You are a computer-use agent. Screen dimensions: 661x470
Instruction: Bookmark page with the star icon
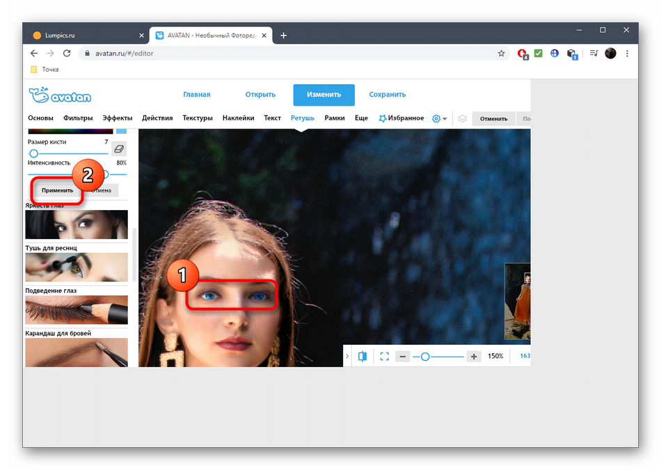(501, 54)
